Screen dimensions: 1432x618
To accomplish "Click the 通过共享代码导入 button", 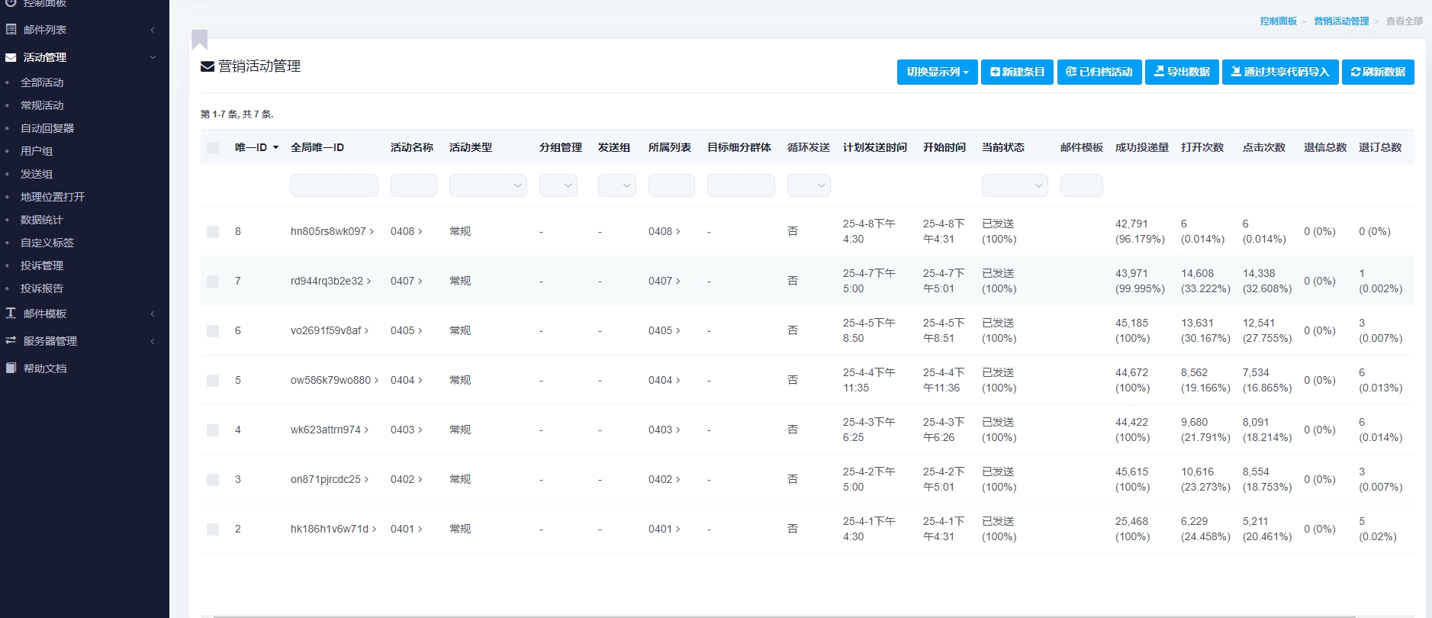I will point(1280,72).
